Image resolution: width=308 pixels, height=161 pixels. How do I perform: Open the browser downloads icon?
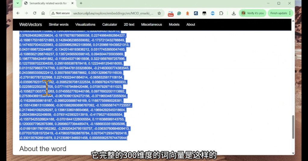pos(234,13)
